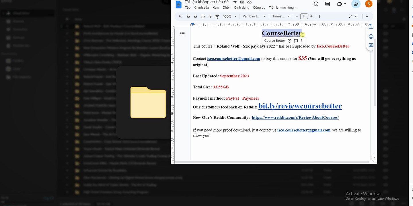
Task: Open the Google Docs home icon
Action: coord(179,4)
